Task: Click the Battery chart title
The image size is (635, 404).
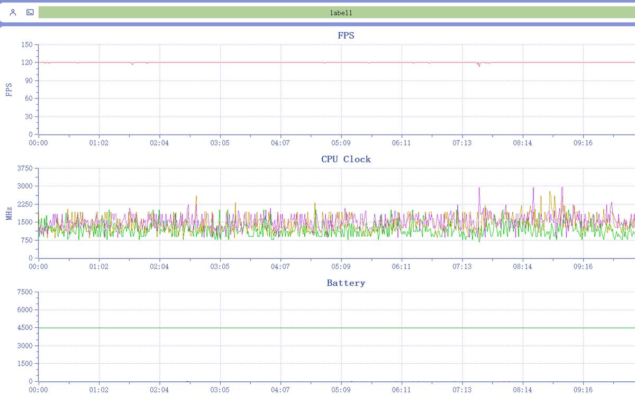Action: (346, 283)
